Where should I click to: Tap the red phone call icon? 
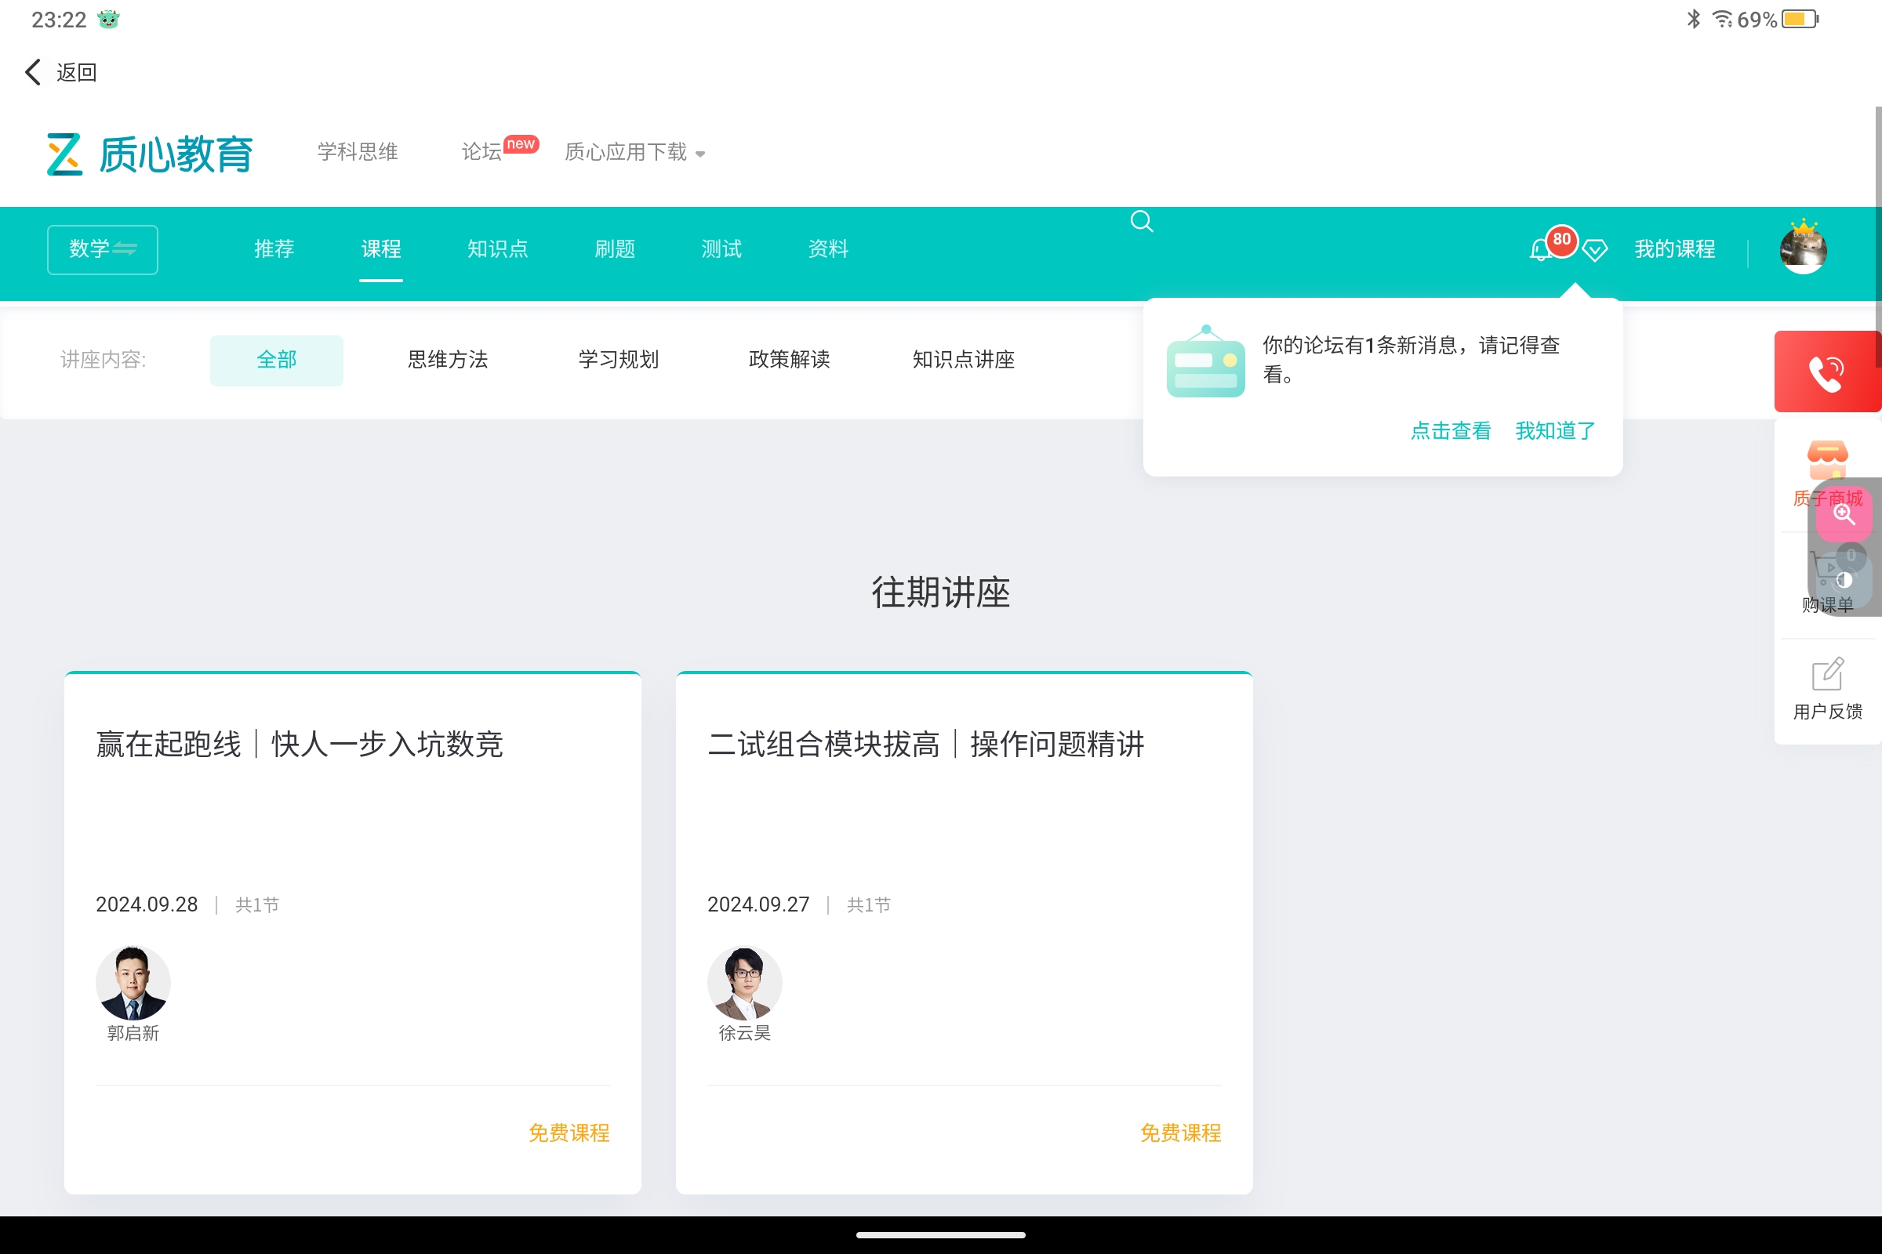click(x=1826, y=373)
